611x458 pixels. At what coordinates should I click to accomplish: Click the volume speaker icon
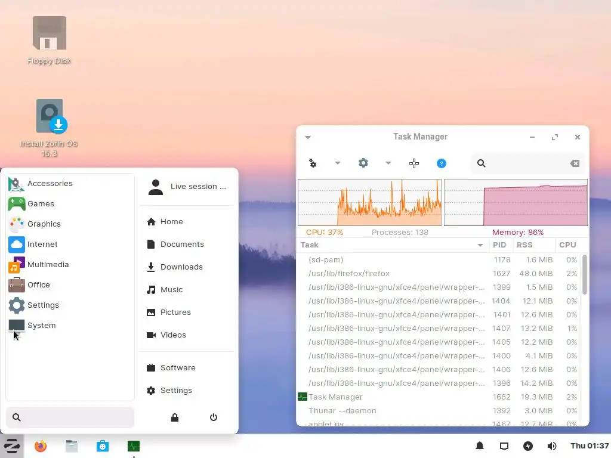(552, 446)
